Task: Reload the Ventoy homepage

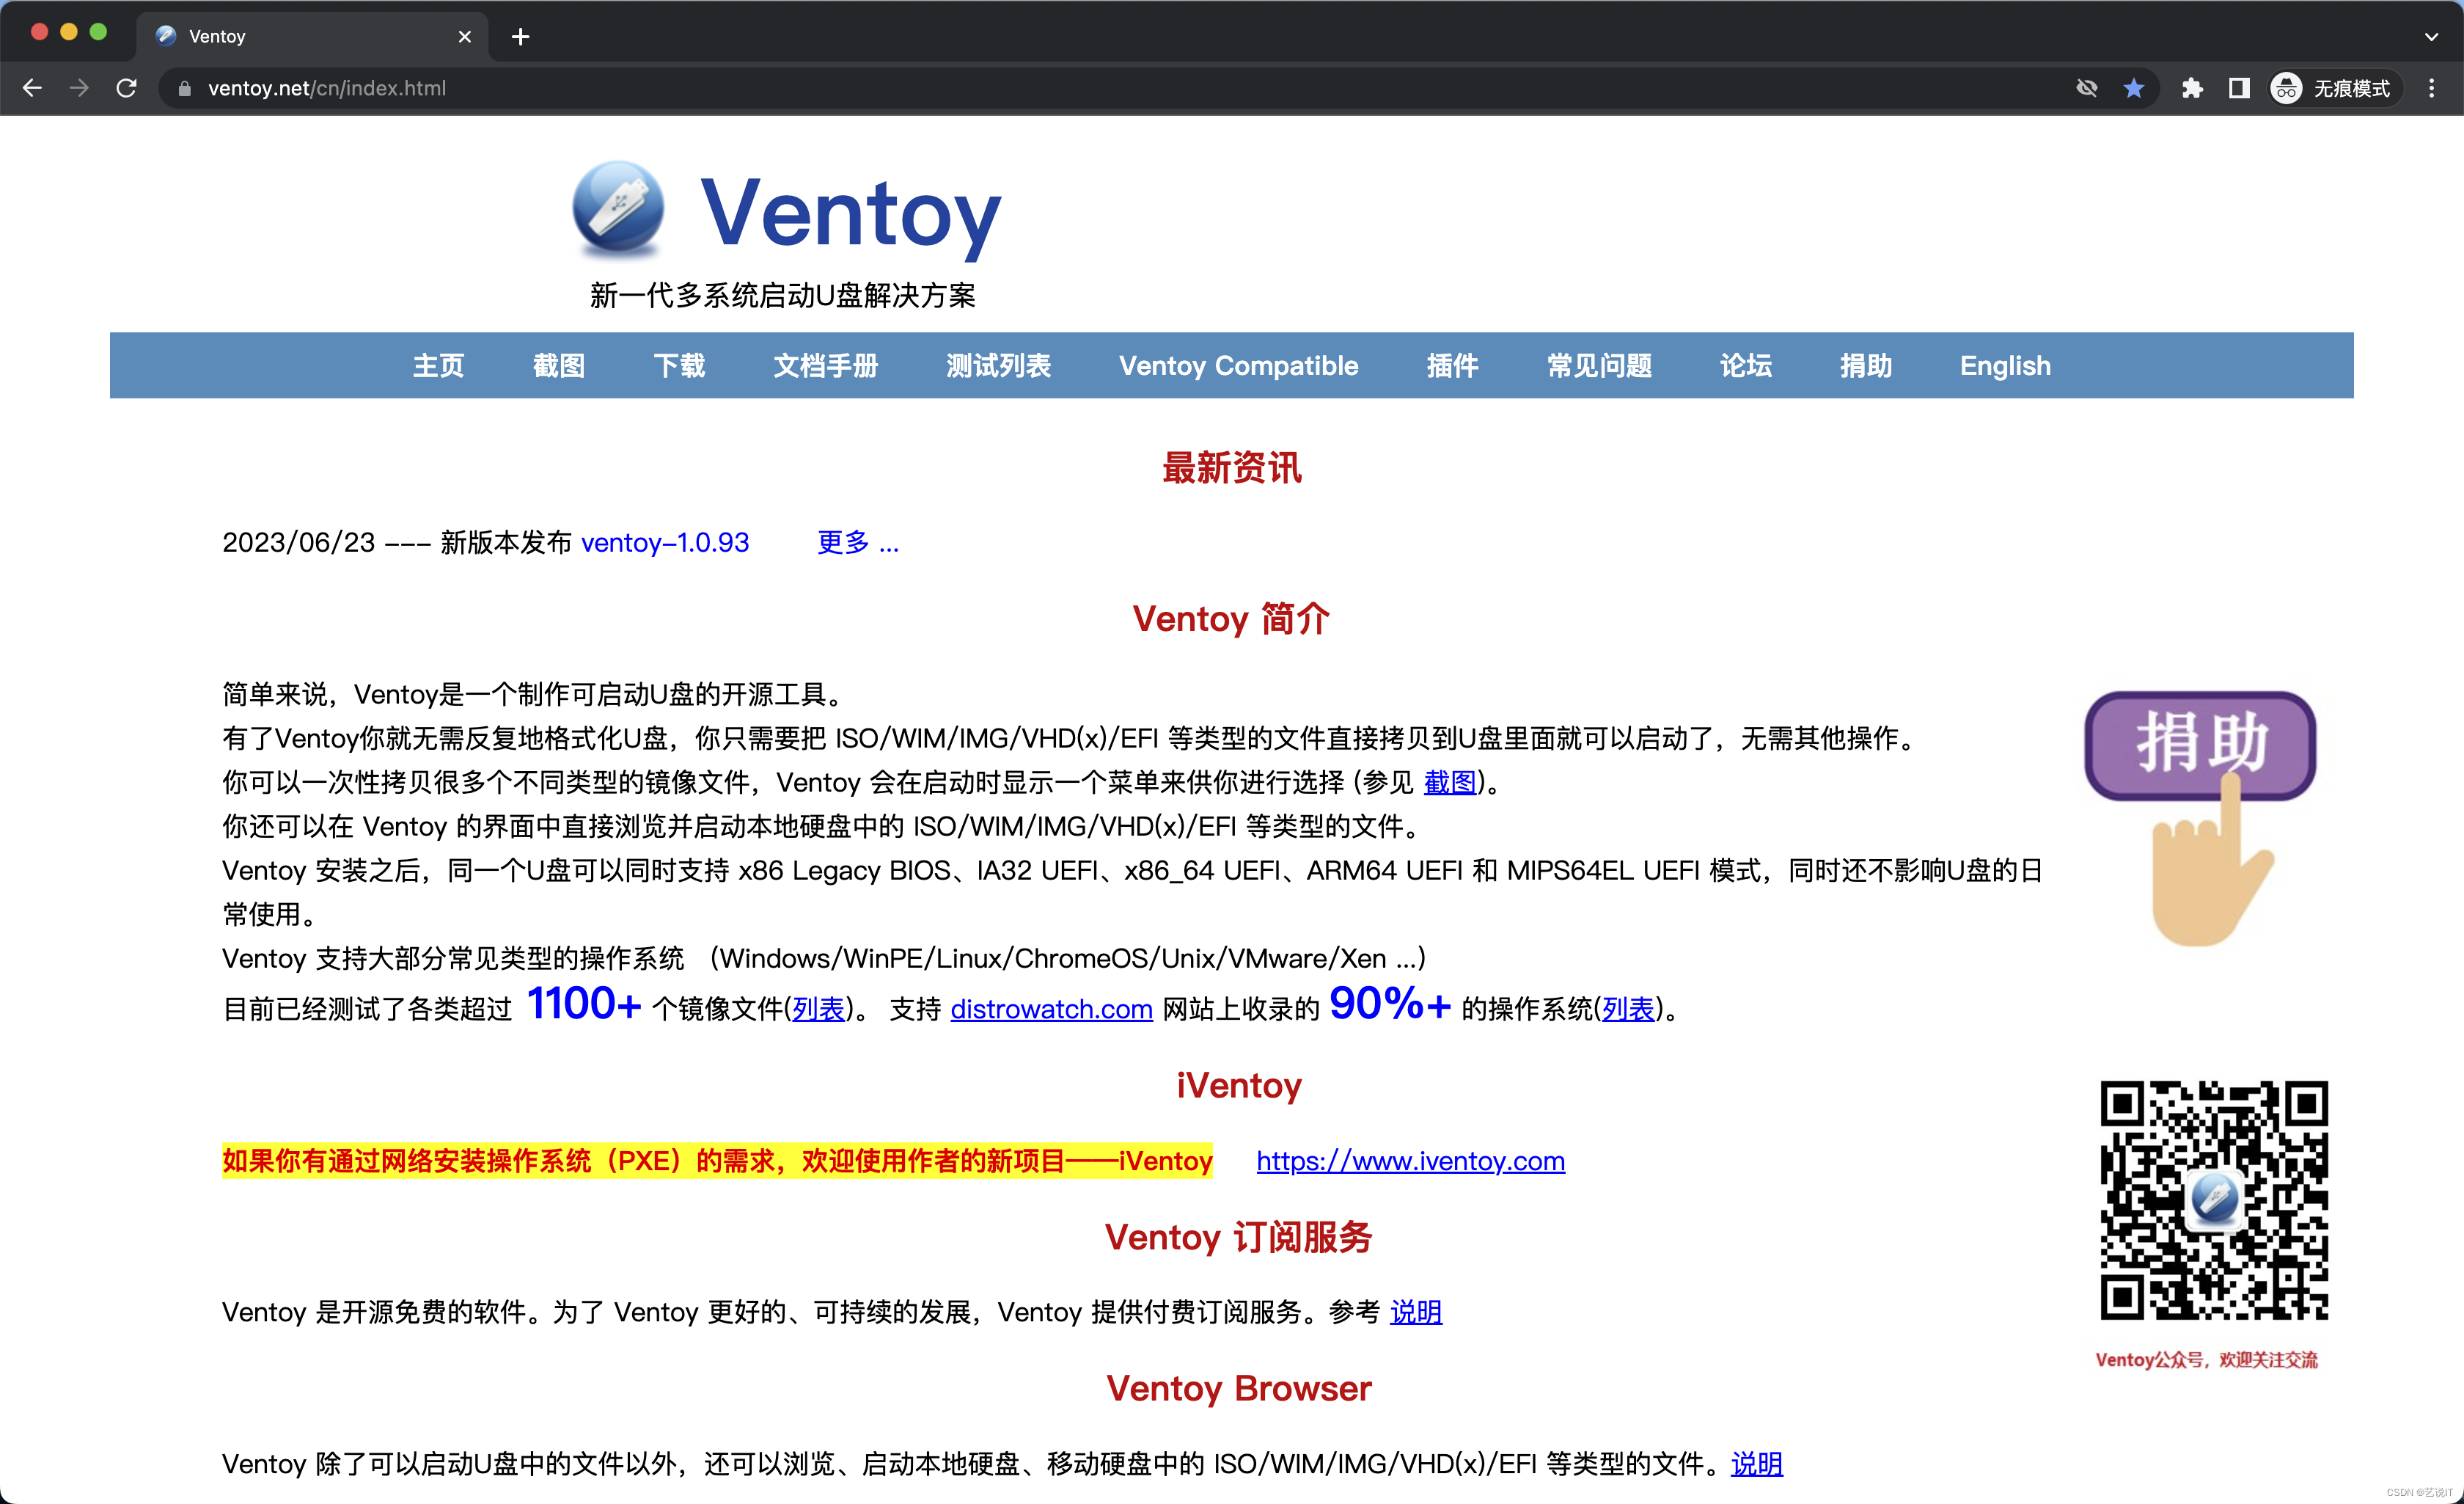Action: [127, 88]
